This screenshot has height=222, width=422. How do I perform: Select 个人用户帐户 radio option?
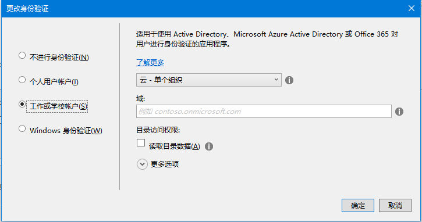(x=22, y=80)
